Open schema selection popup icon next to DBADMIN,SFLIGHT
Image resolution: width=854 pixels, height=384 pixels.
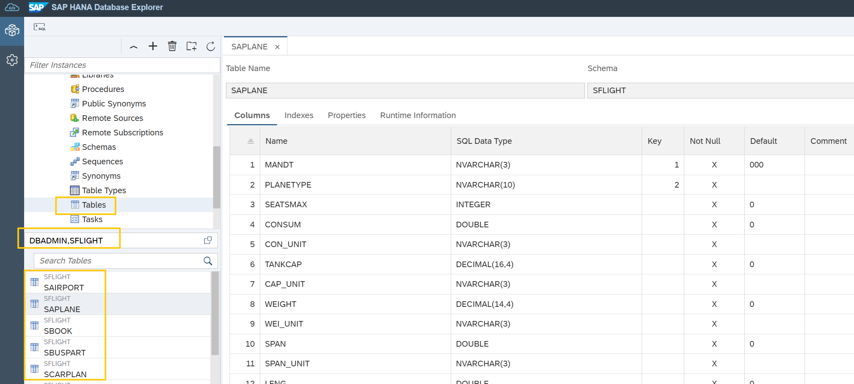coord(208,240)
